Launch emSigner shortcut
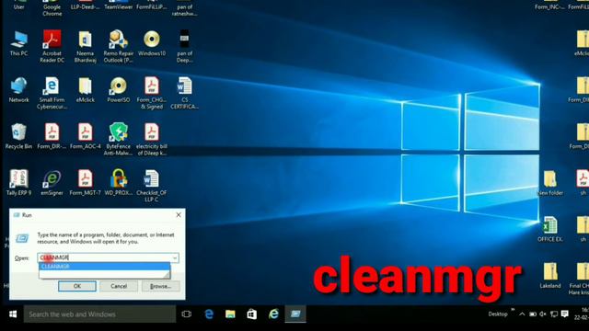Viewport: 589px width, 331px height. (x=52, y=182)
